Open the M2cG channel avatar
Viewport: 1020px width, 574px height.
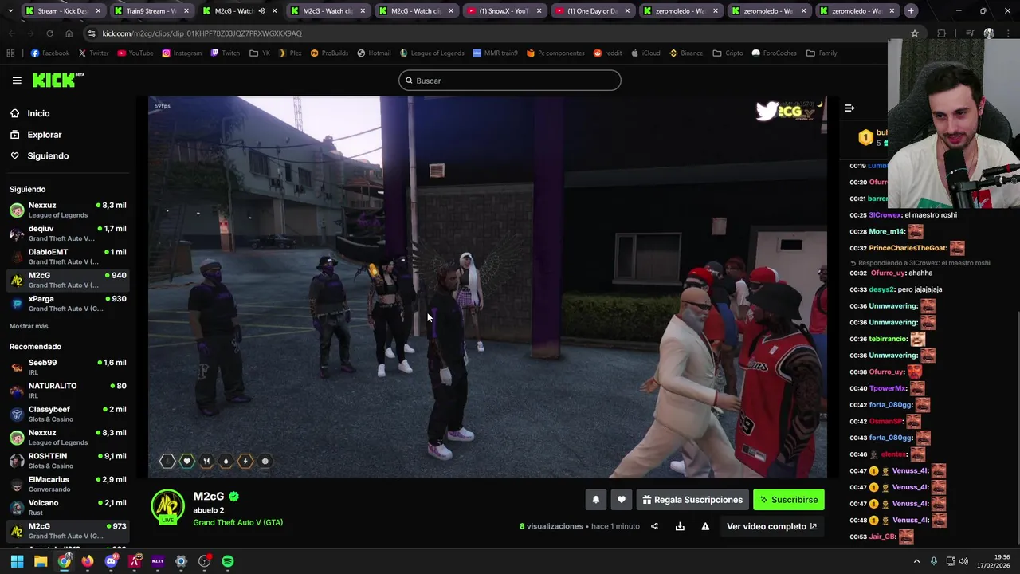(x=167, y=506)
